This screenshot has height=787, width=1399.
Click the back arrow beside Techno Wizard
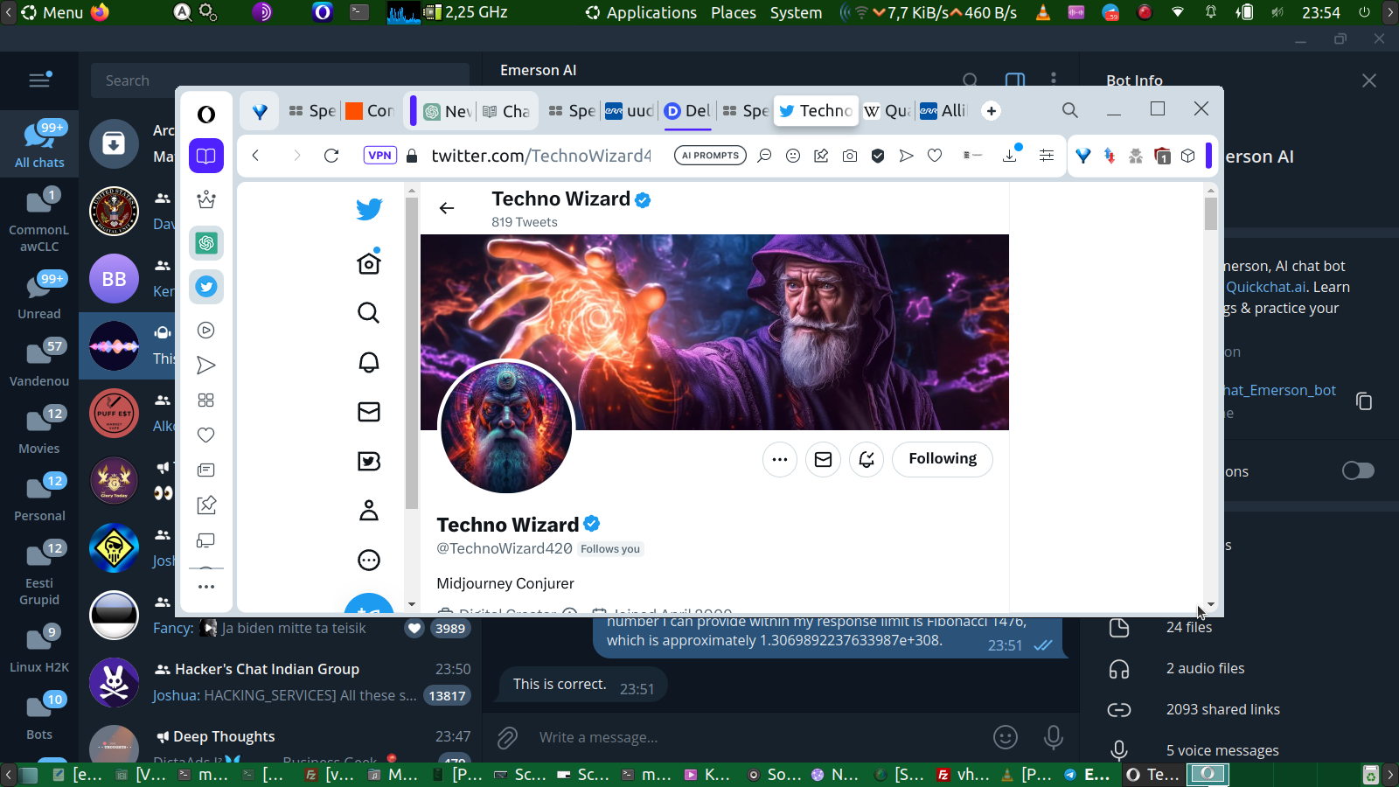click(x=447, y=208)
